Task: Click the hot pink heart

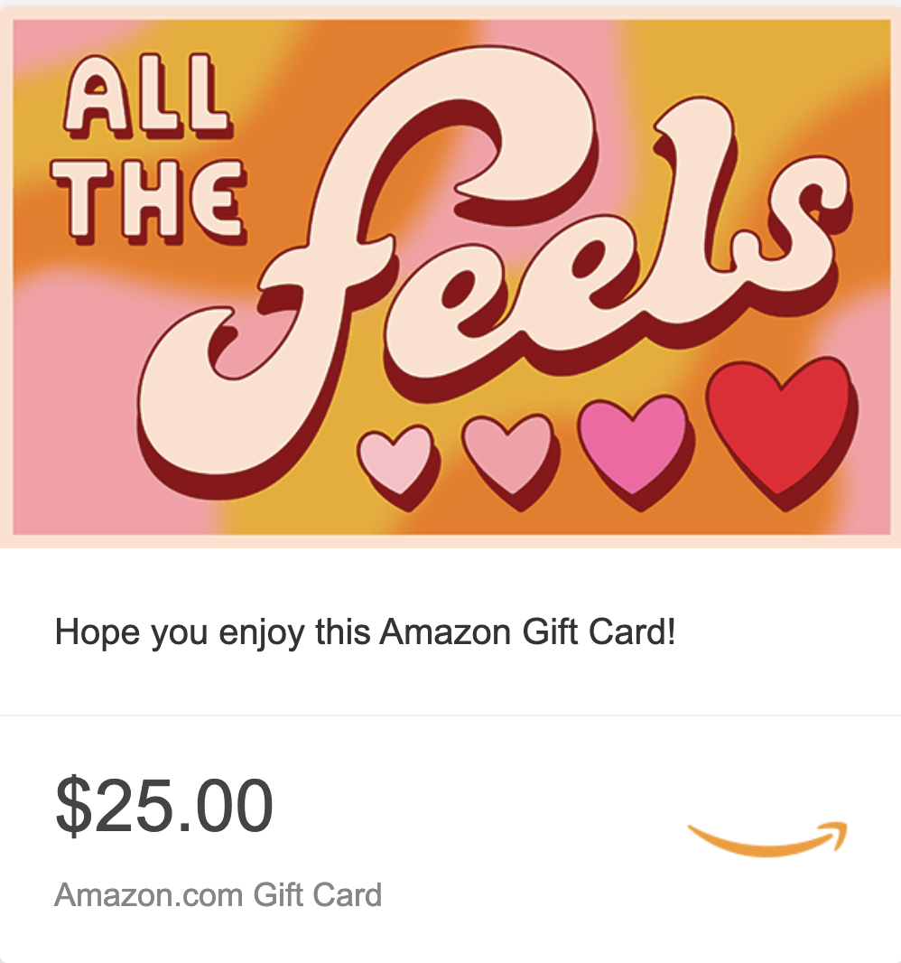Action: (x=634, y=450)
